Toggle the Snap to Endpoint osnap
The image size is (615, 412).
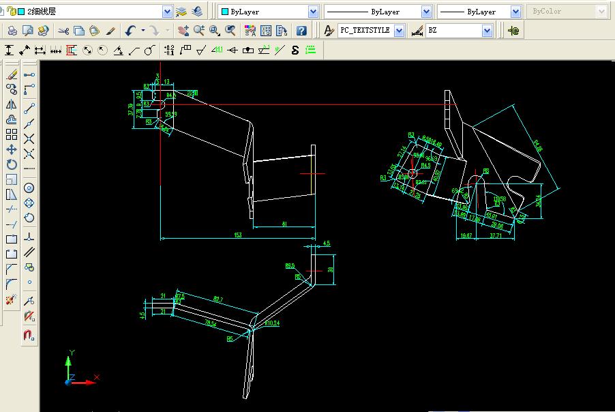click(x=29, y=108)
